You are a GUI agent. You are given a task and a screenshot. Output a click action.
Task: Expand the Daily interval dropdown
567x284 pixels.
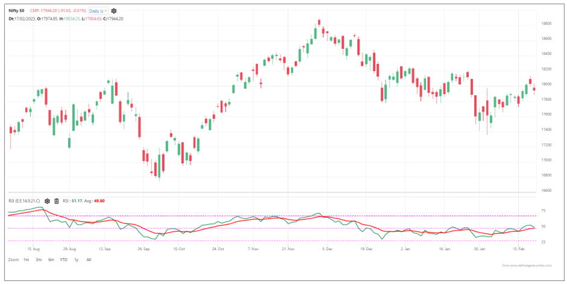(x=98, y=11)
